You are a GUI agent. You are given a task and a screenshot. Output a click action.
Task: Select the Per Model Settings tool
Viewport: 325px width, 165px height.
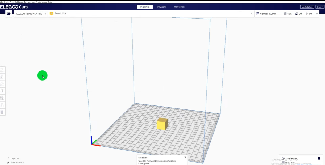[2, 98]
